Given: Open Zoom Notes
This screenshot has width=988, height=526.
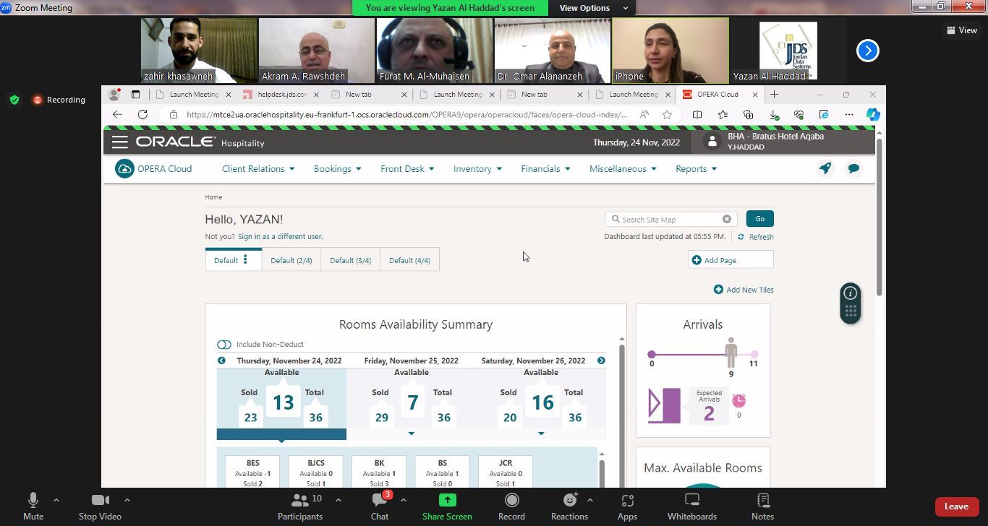Looking at the screenshot, I should [762, 506].
